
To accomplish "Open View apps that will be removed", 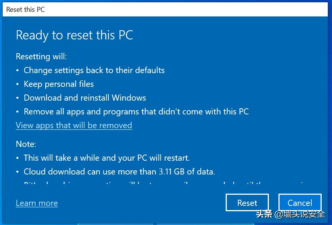I will 74,125.
